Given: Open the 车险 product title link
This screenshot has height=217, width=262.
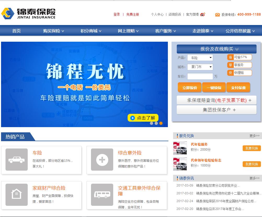Looking at the screenshot, I should point(37,153).
